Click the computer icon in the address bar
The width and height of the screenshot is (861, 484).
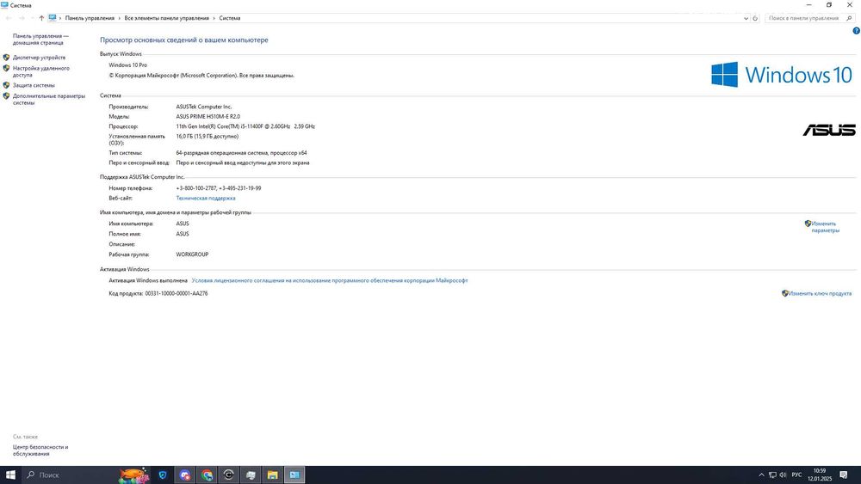pos(53,18)
